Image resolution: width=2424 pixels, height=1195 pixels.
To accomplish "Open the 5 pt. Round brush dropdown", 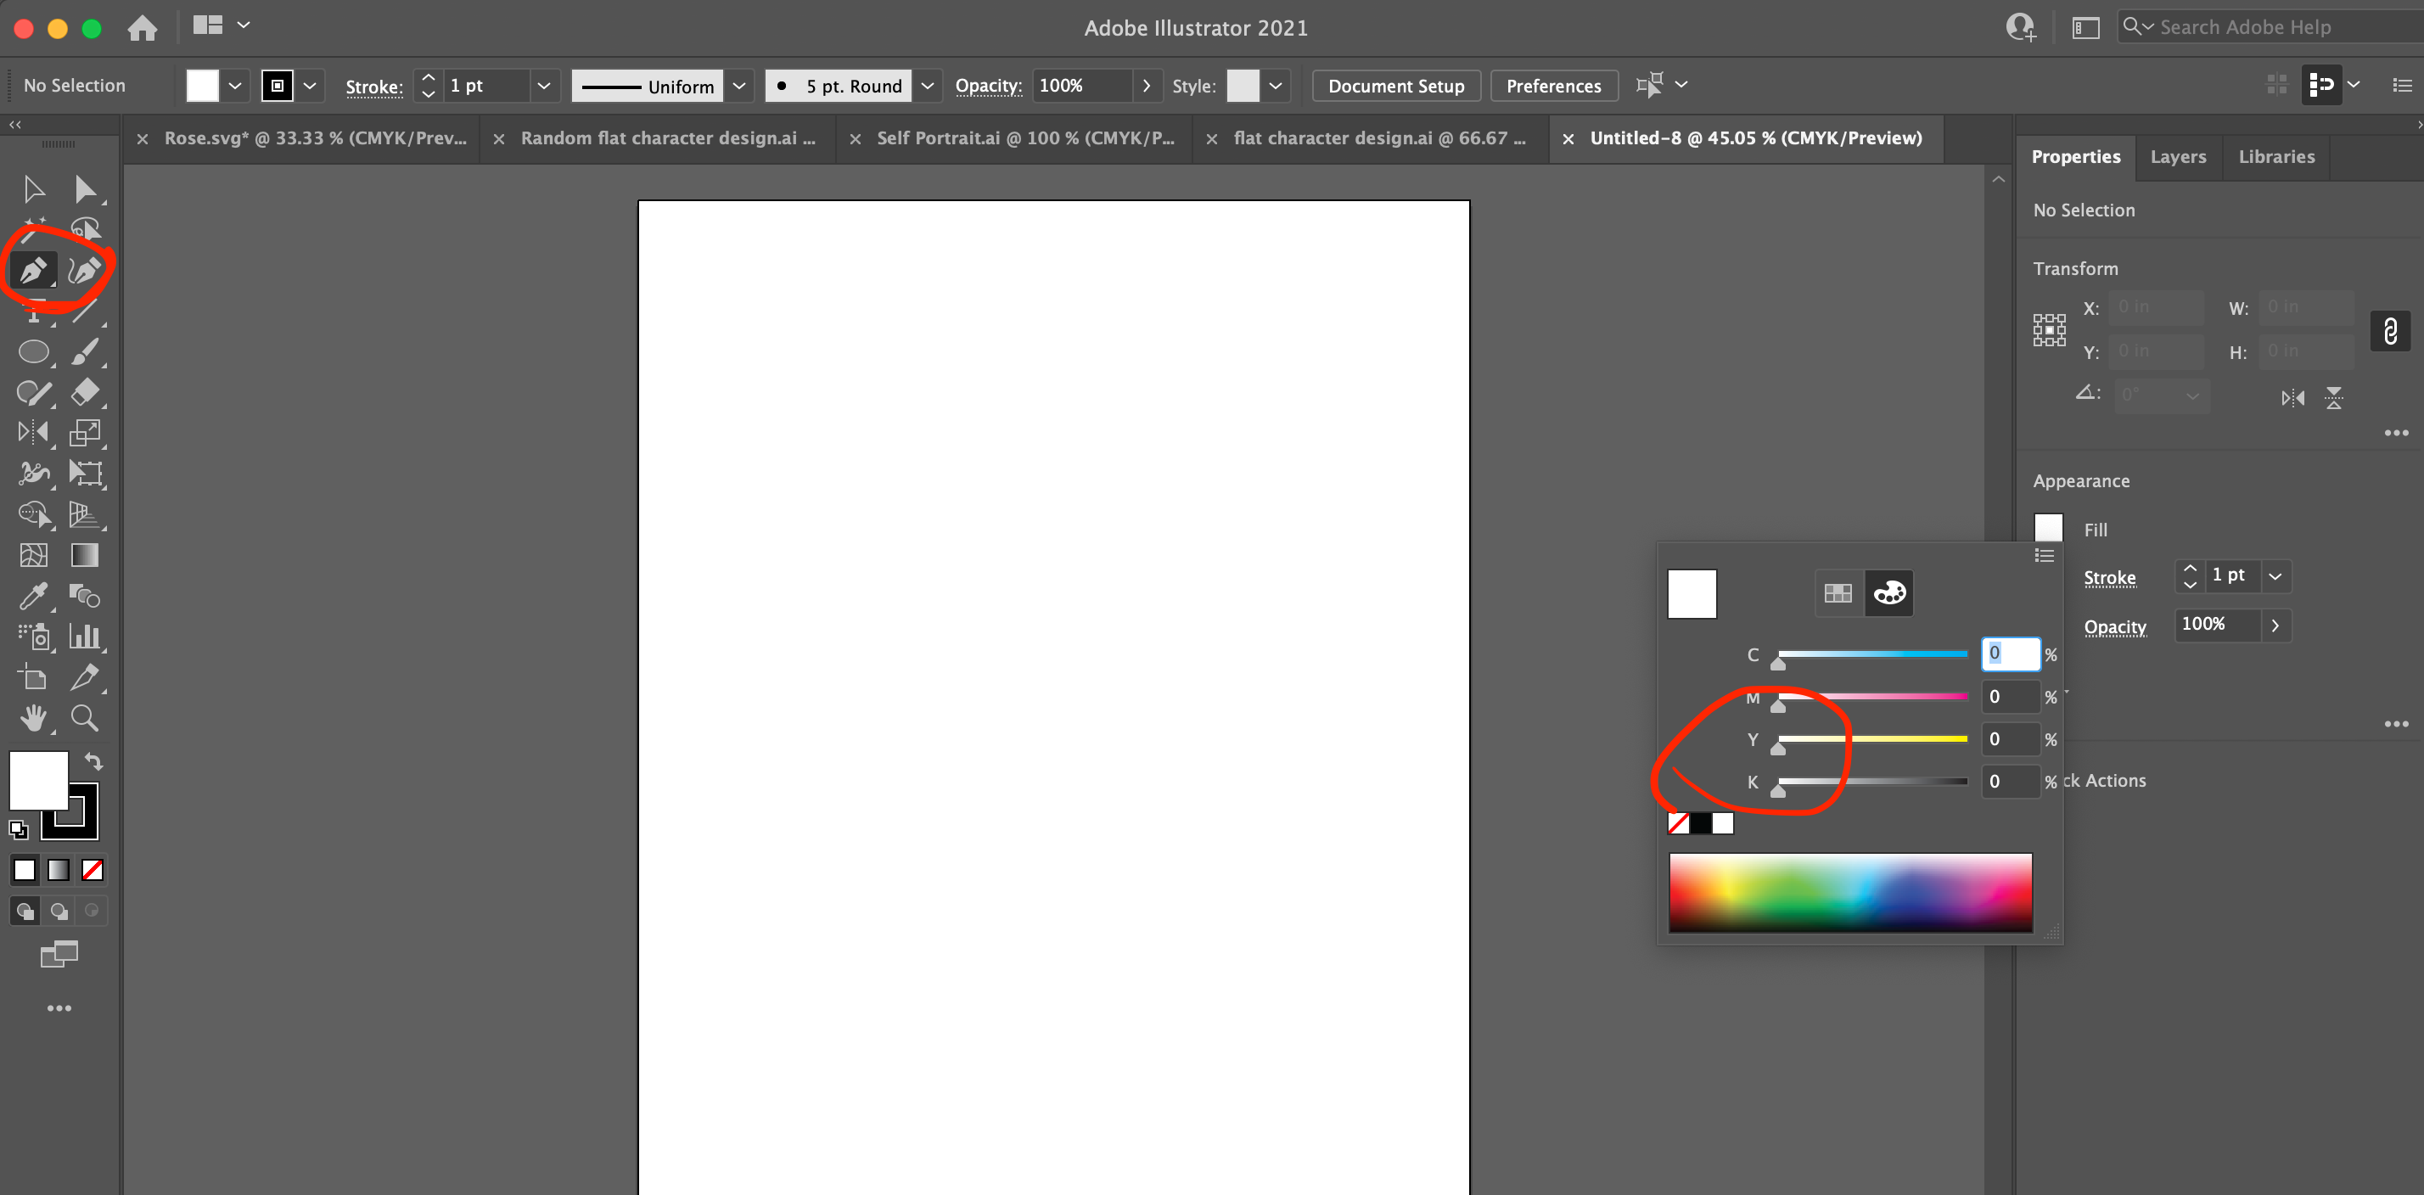I will pyautogui.click(x=928, y=86).
